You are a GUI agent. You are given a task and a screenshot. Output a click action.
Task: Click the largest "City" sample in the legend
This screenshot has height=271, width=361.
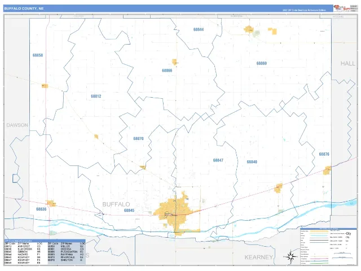pyautogui.click(x=349, y=234)
